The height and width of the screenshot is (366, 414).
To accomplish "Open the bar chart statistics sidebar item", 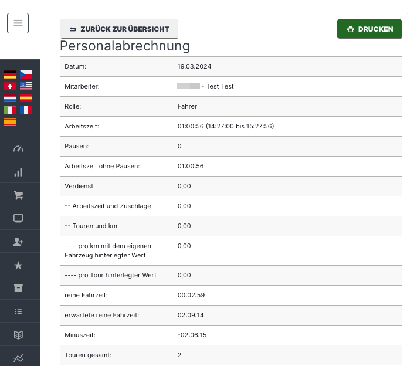I will pyautogui.click(x=18, y=172).
